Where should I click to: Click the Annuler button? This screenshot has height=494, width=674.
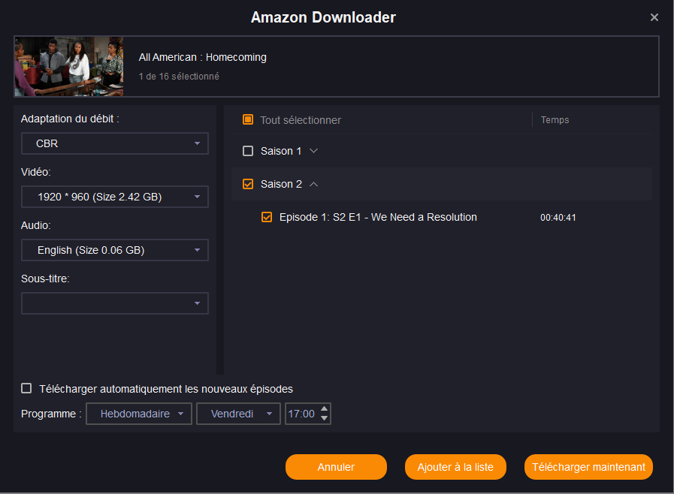click(336, 467)
